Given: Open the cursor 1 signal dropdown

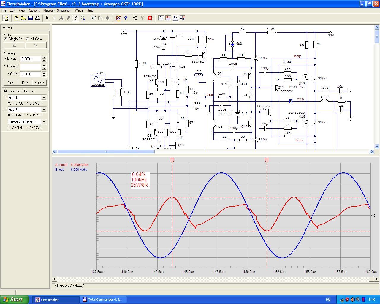Looking at the screenshot, I should coord(44,98).
